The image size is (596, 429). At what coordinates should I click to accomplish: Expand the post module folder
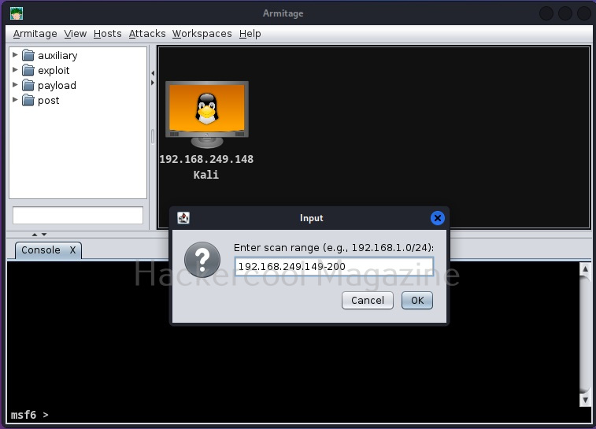pyautogui.click(x=15, y=100)
